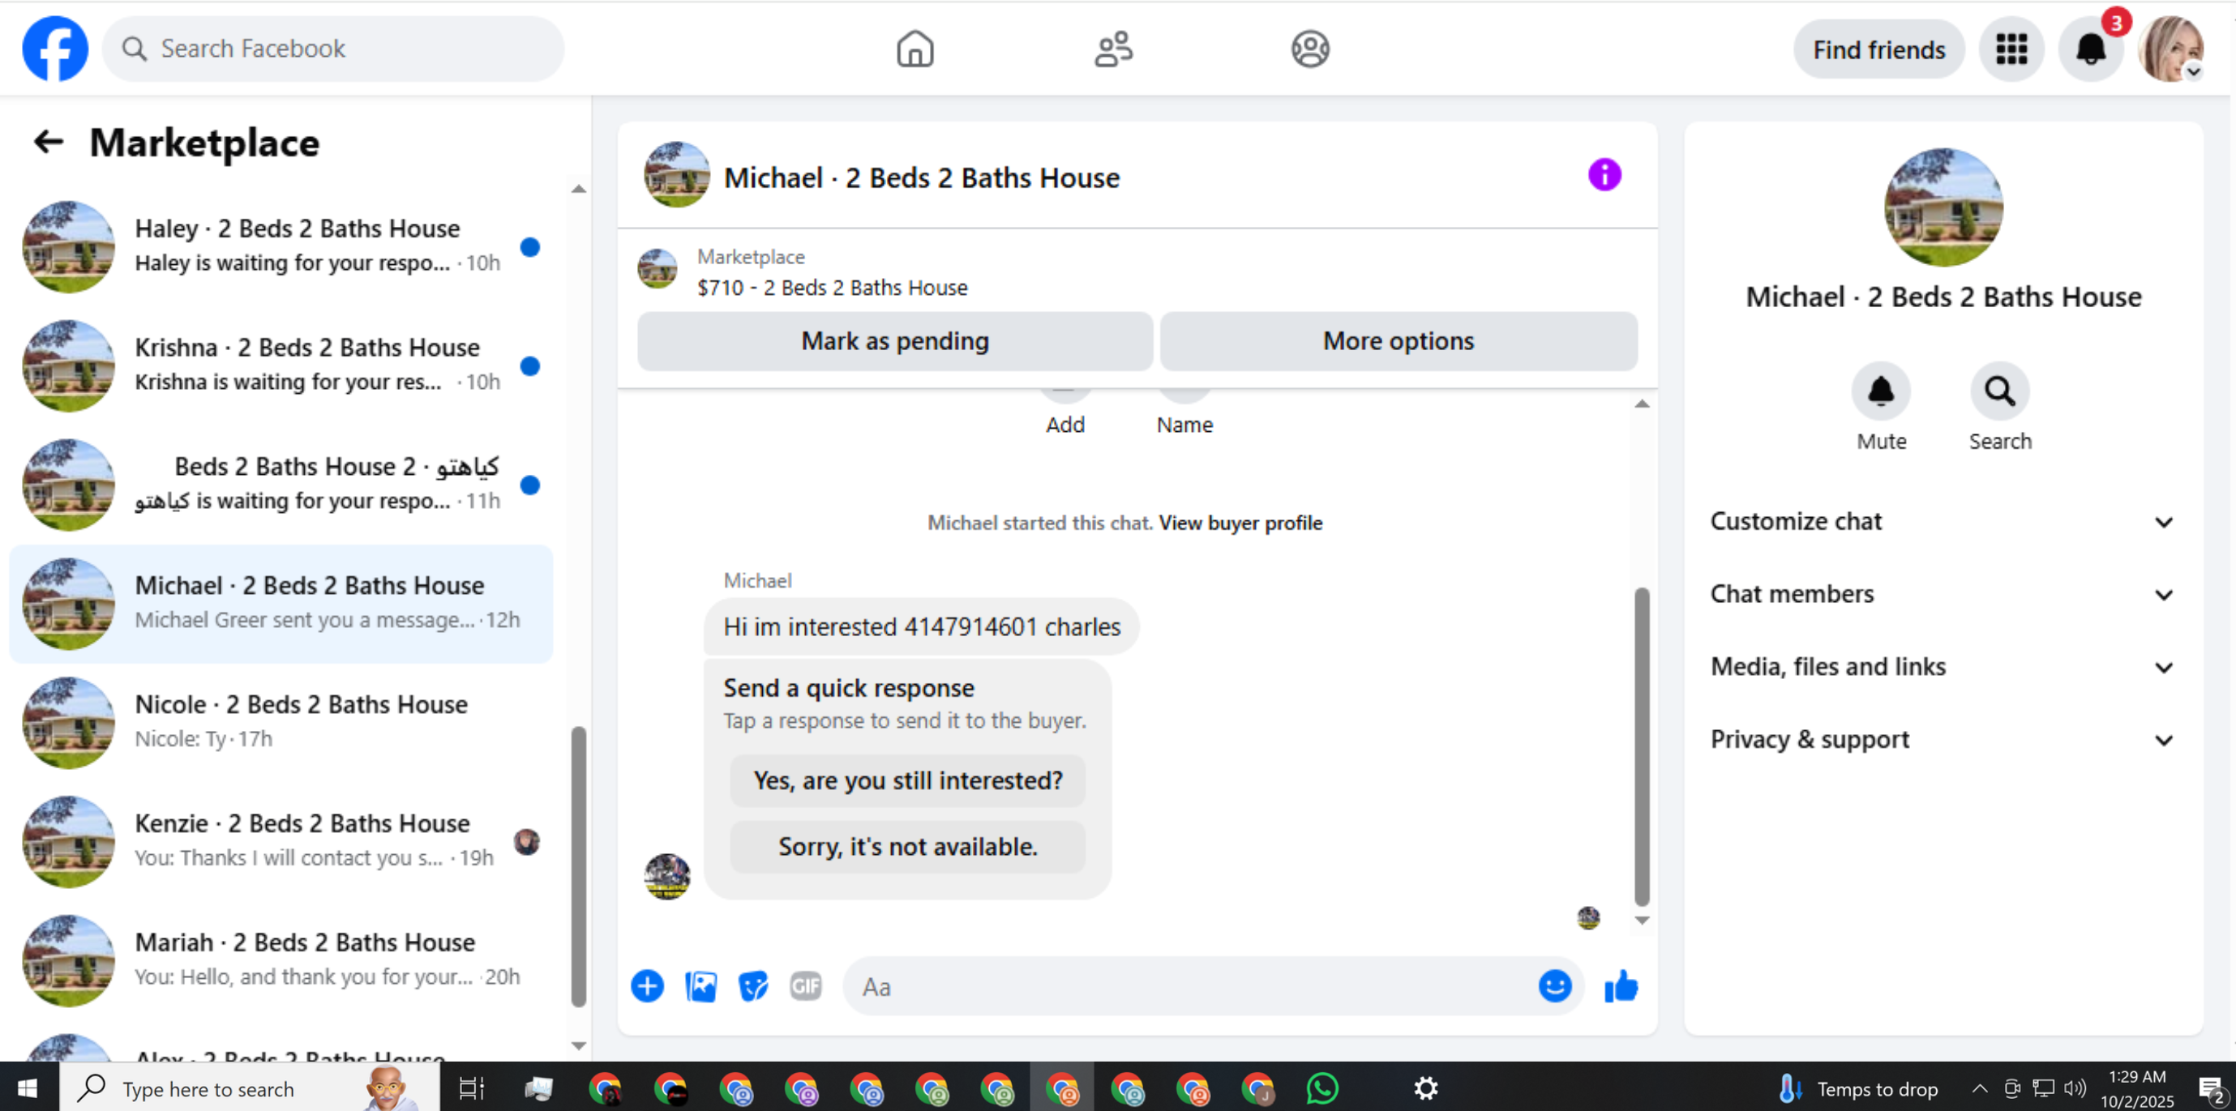This screenshot has height=1111, width=2236.
Task: Mark the listing as pending
Action: (894, 341)
